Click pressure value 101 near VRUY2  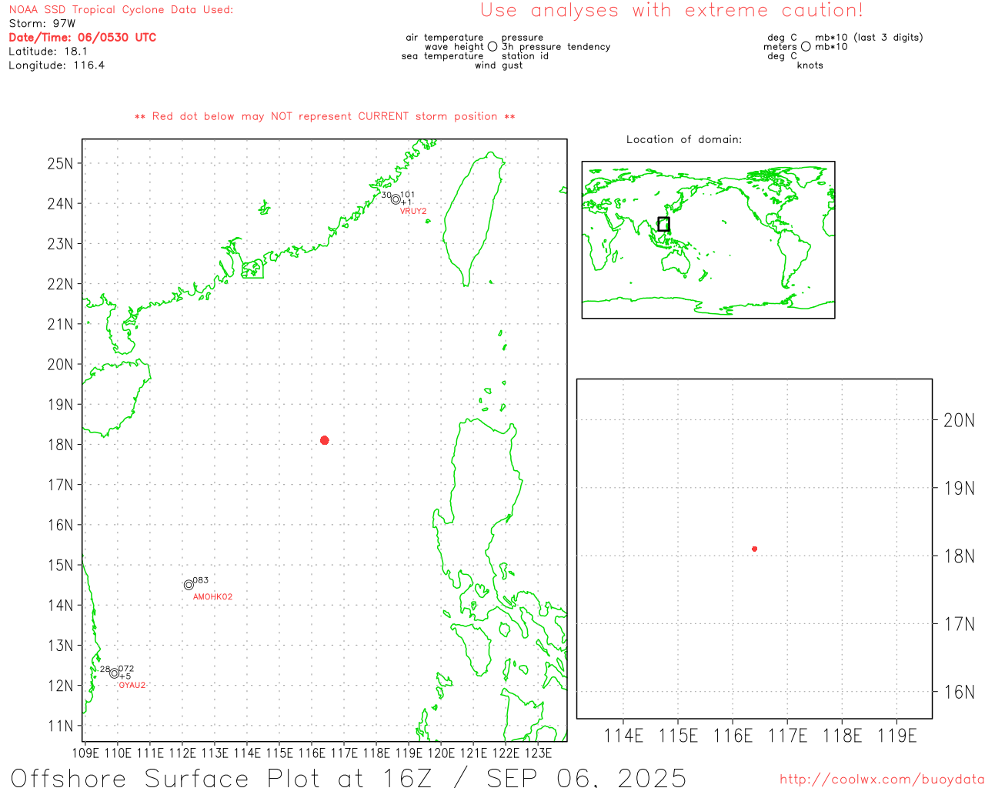pos(408,195)
